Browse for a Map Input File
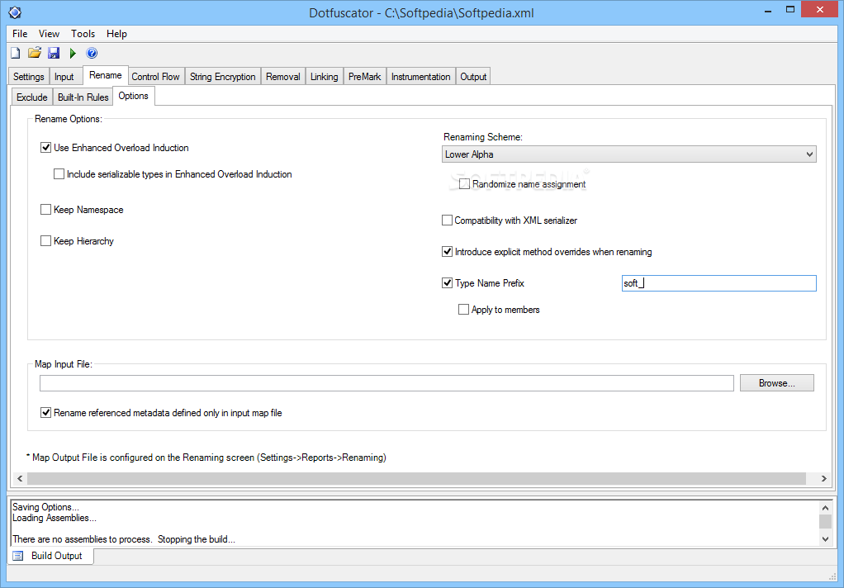This screenshot has width=844, height=588. tap(775, 382)
